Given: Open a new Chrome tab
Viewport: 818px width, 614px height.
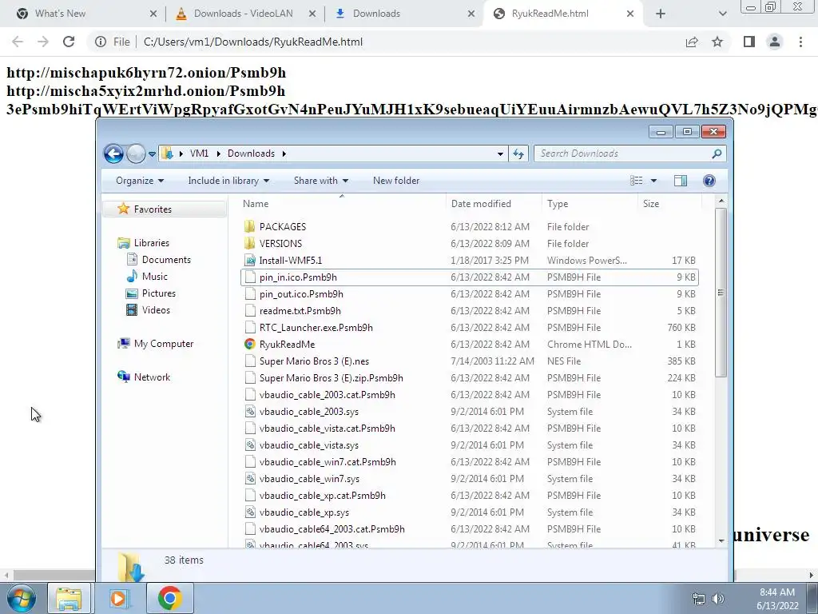Looking at the screenshot, I should (x=661, y=14).
